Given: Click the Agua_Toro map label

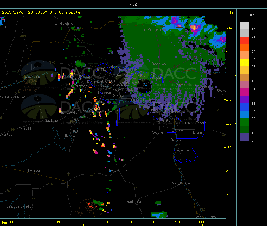Looking at the screenshot, I should click(32, 77).
